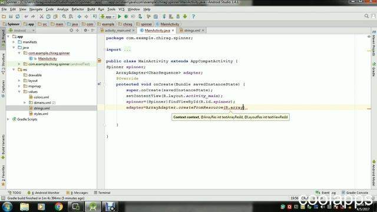Click the Cut scissors icon

[x=41, y=16]
